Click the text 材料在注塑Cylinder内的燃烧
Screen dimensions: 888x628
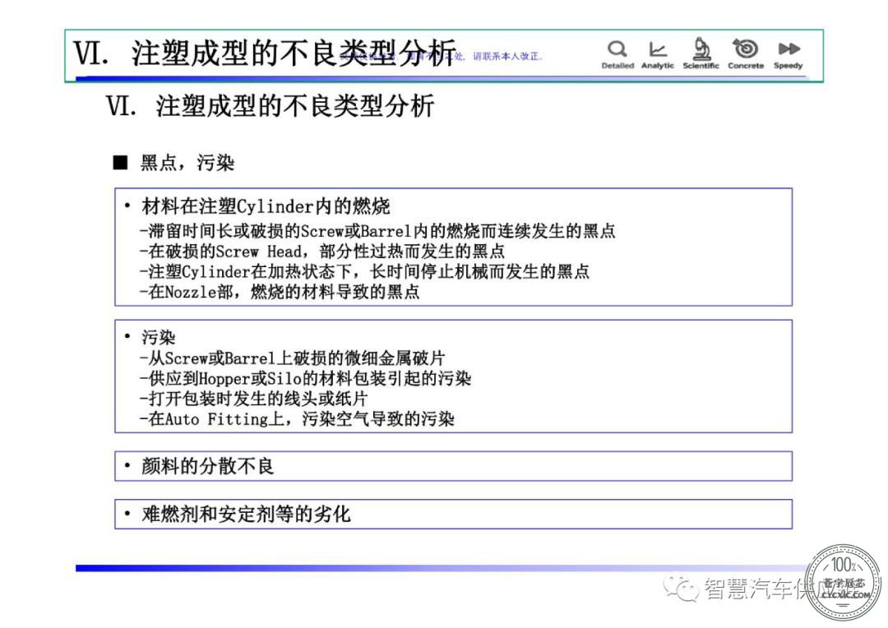point(266,206)
